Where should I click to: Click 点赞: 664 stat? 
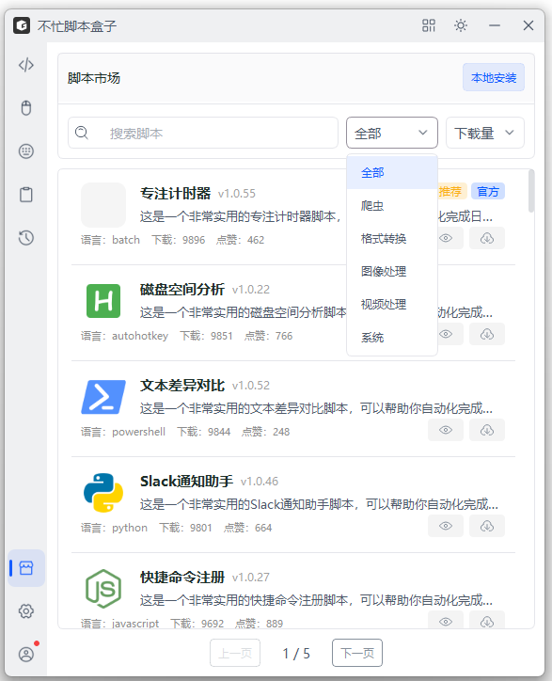pyautogui.click(x=248, y=528)
